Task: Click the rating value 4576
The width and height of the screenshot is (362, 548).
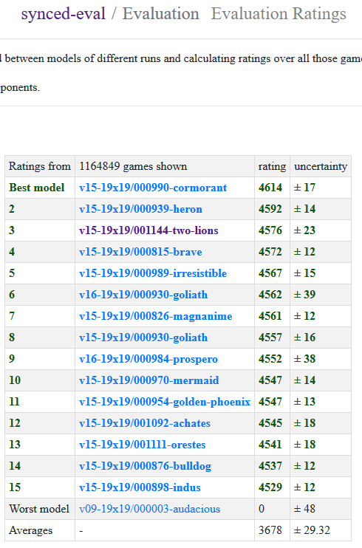Action: [270, 230]
